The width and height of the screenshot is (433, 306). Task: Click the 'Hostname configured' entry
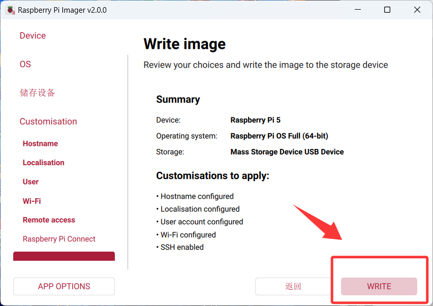pos(195,196)
